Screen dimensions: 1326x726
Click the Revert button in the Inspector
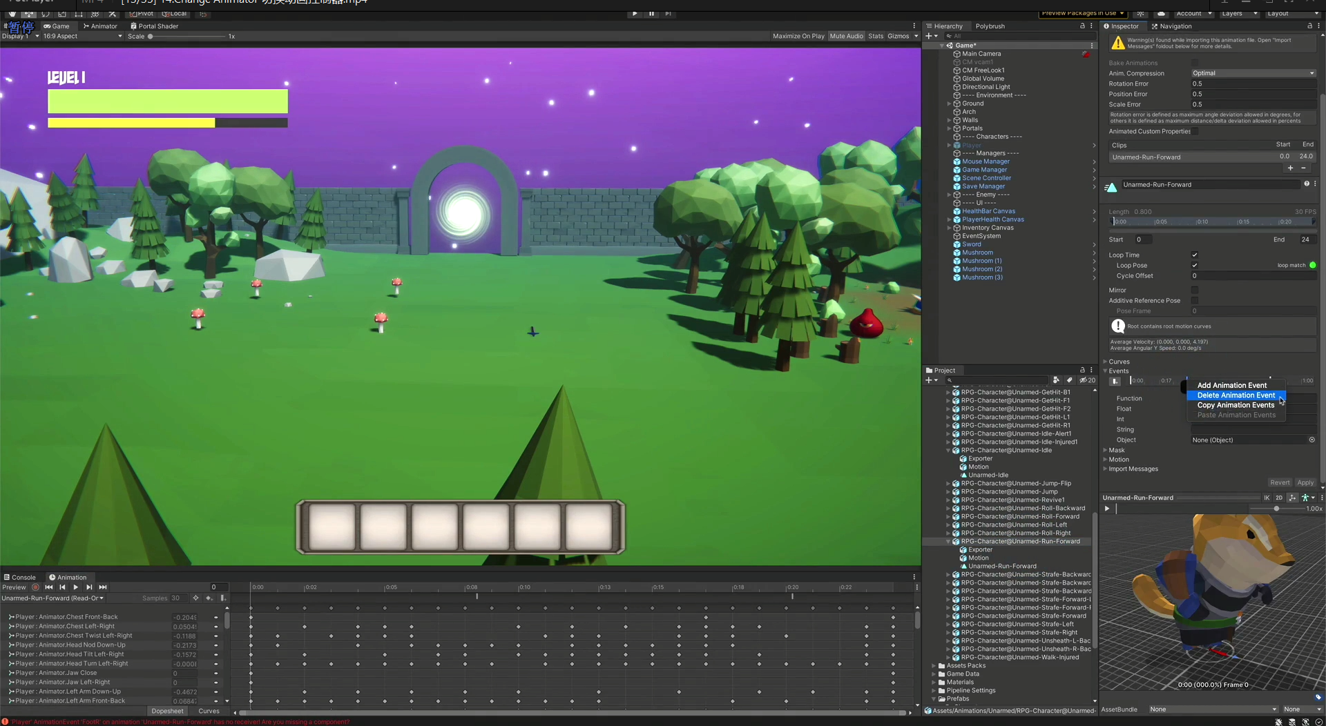tap(1280, 482)
